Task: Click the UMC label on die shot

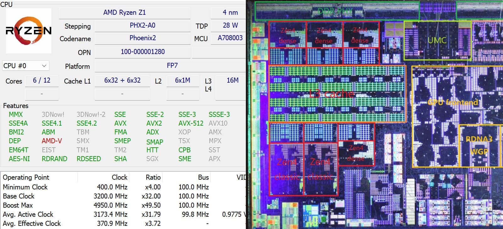Action: point(437,40)
